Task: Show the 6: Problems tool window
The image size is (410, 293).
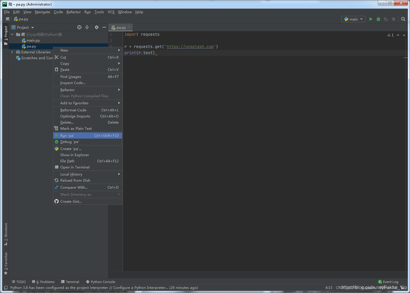Action: pyautogui.click(x=43, y=282)
